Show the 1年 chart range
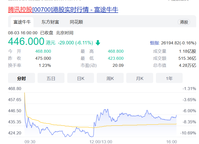Screen dimensions: 199x144 pos(169,78)
